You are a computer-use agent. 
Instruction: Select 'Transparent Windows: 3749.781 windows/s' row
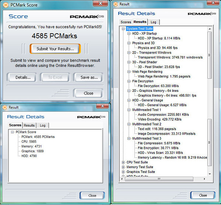tap(170, 58)
